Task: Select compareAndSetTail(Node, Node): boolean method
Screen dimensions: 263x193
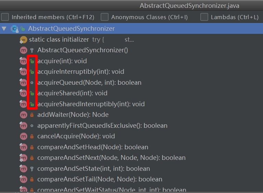Action: [x=100, y=179]
